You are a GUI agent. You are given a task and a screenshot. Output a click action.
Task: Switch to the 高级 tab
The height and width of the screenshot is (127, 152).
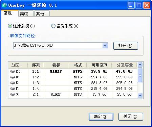click(26, 14)
